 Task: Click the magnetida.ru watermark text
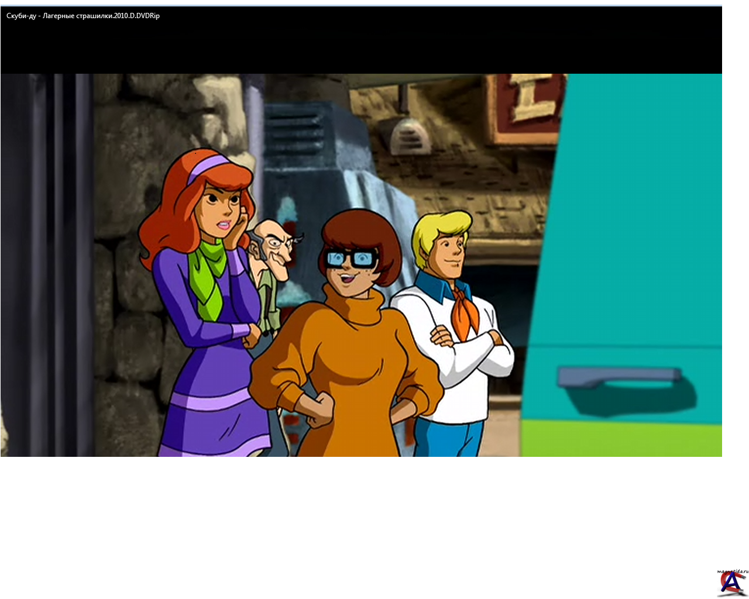733,572
